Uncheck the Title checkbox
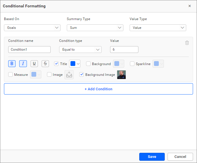This screenshot has height=163, width=197. [x=56, y=64]
